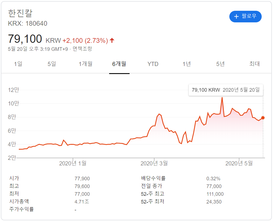Click the 팔로우 follow button
Screen dimensions: 273x222
[245, 17]
